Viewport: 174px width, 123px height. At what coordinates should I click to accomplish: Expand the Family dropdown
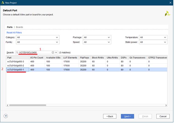coord(37,42)
